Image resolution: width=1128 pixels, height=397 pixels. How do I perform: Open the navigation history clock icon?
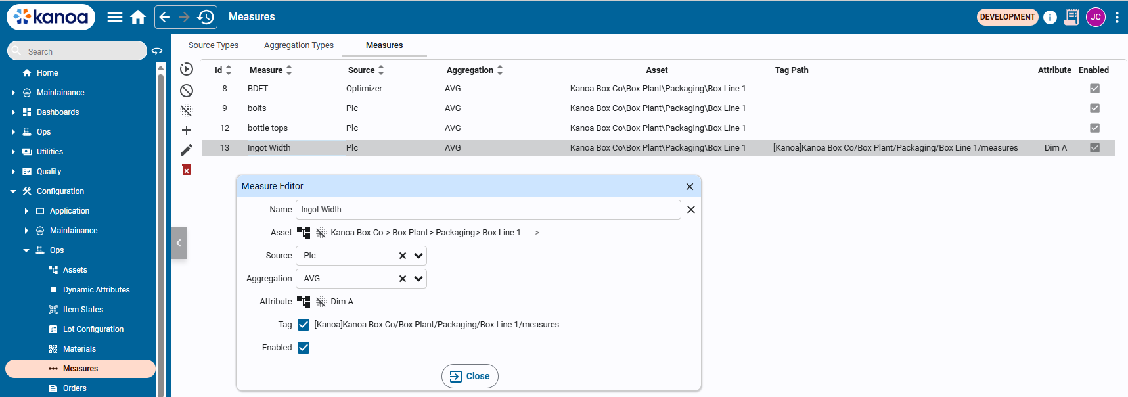coord(206,17)
